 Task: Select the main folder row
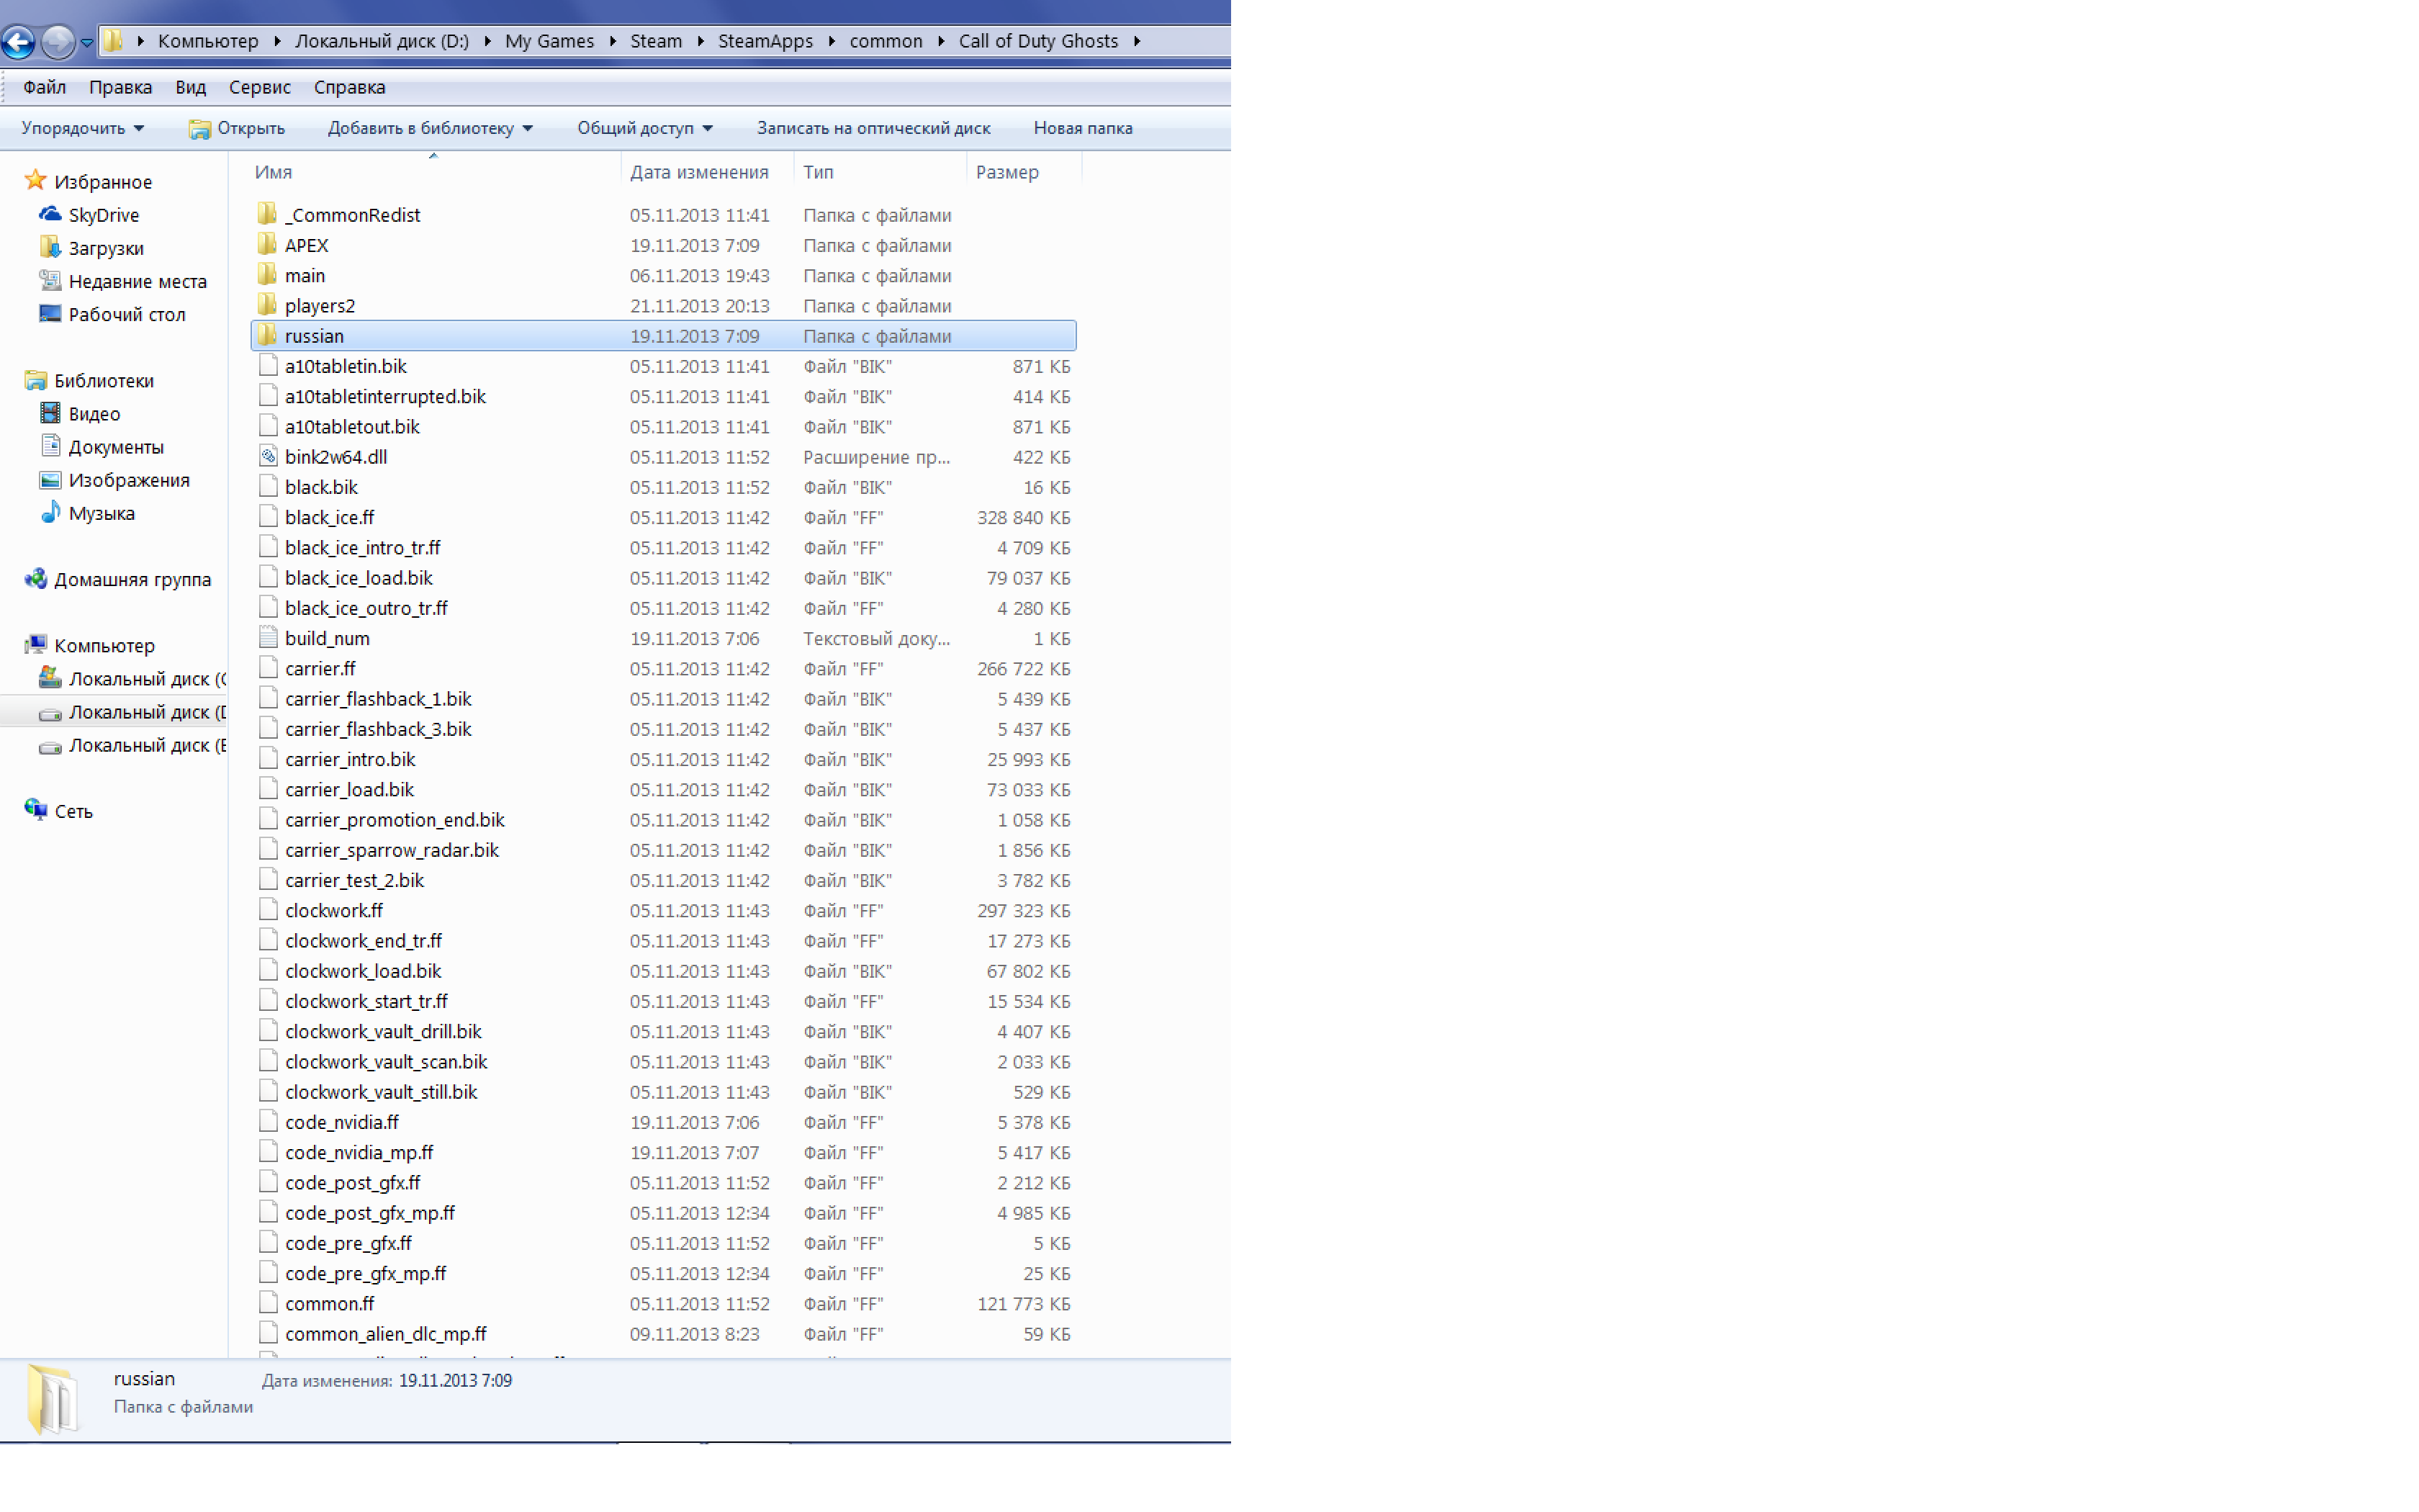pyautogui.click(x=664, y=275)
